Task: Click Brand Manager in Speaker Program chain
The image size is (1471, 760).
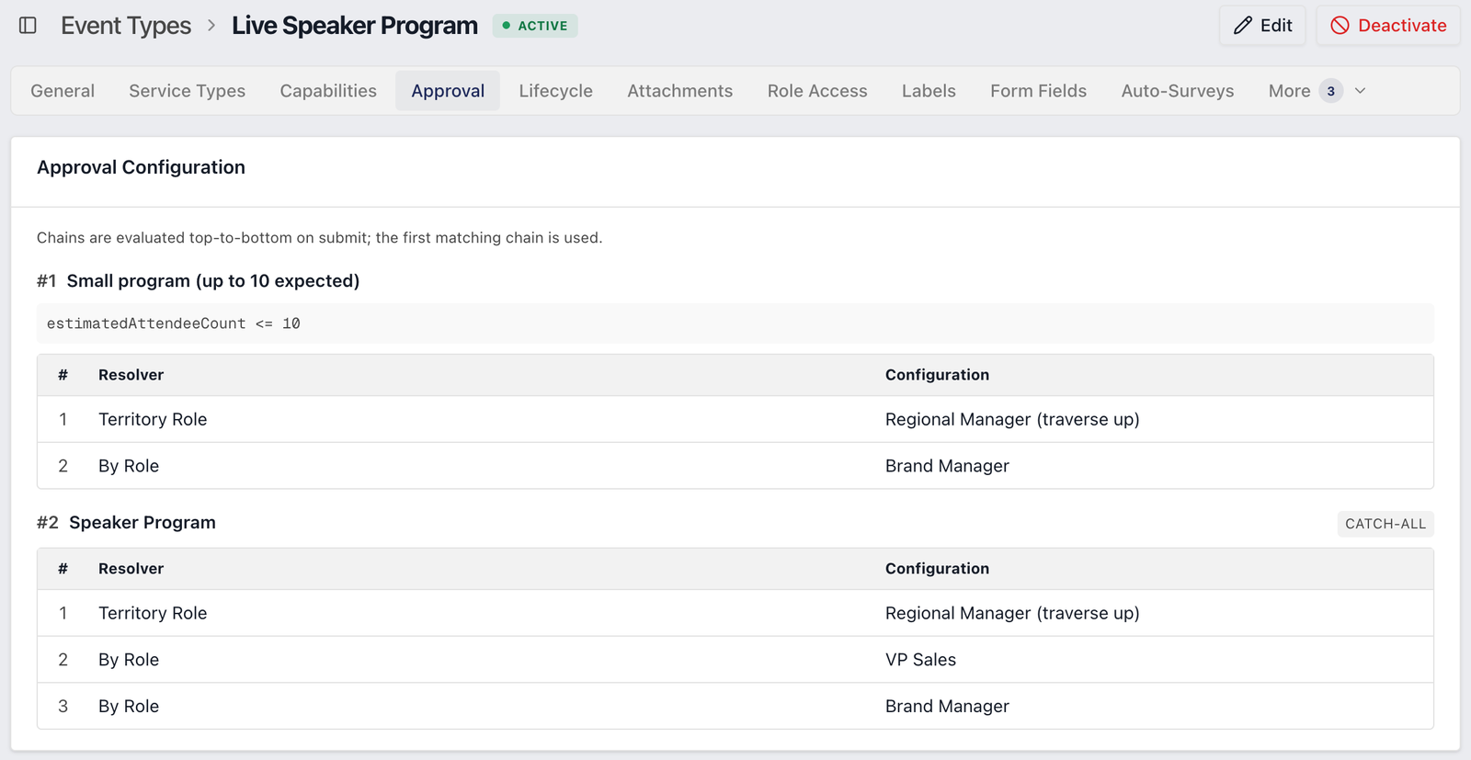Action: coord(947,707)
